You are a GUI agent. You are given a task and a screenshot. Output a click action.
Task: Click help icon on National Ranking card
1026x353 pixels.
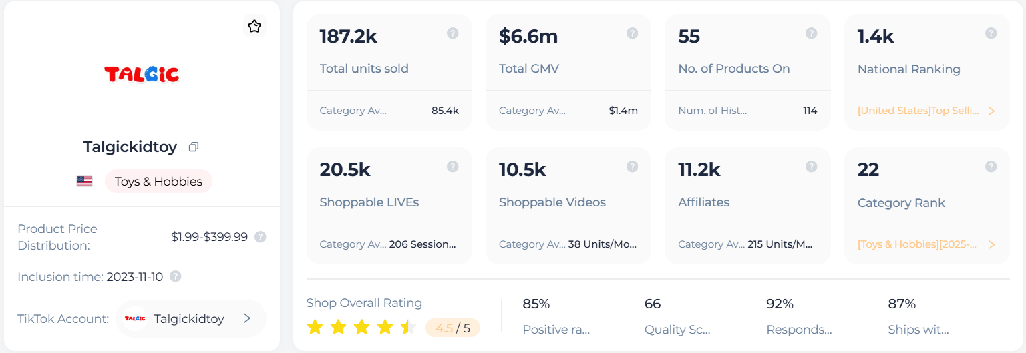991,33
